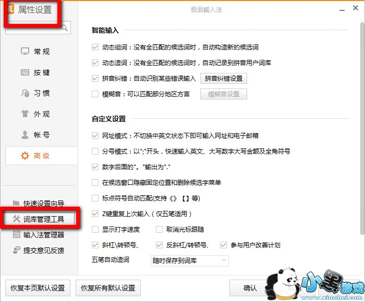Click 恢复所有默认设置 button
The height and width of the screenshot is (302, 365).
pyautogui.click(x=108, y=288)
